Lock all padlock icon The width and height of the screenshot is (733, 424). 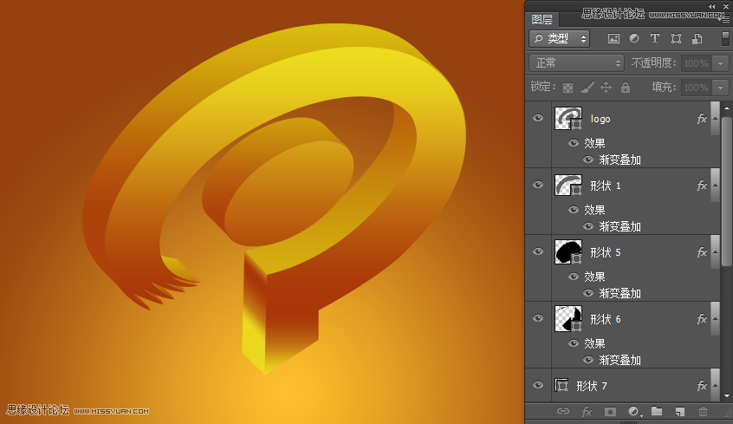[x=626, y=87]
